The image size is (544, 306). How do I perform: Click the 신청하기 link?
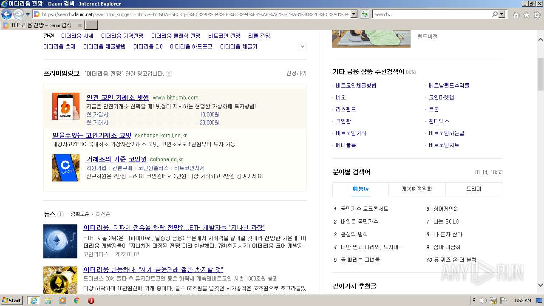[296, 74]
